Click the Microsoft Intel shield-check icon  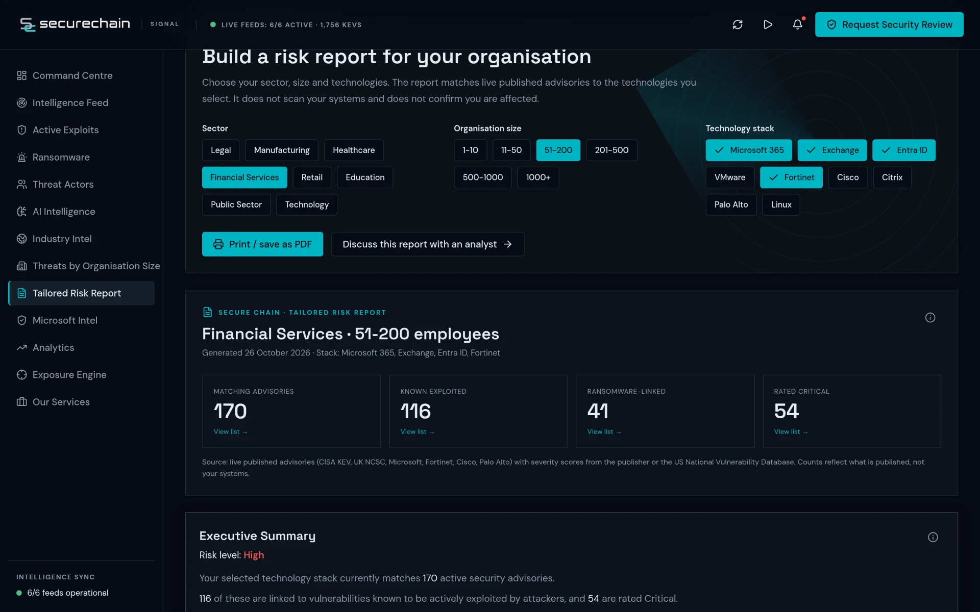coord(21,320)
